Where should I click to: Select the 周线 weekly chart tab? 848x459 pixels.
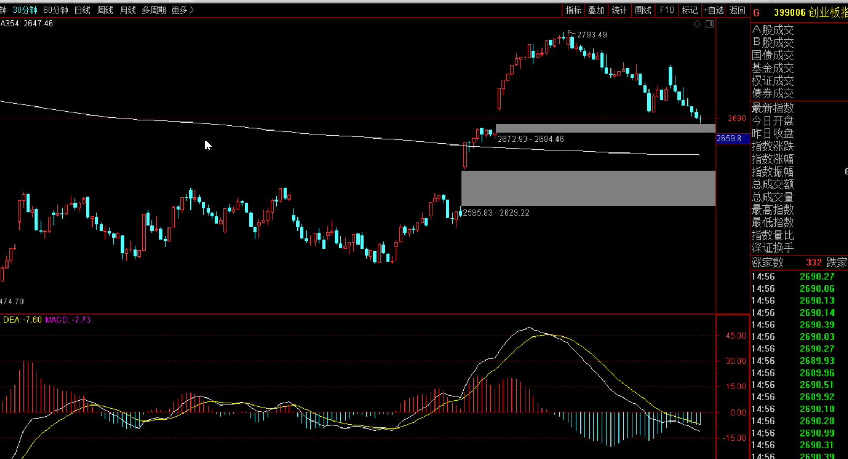pos(105,10)
